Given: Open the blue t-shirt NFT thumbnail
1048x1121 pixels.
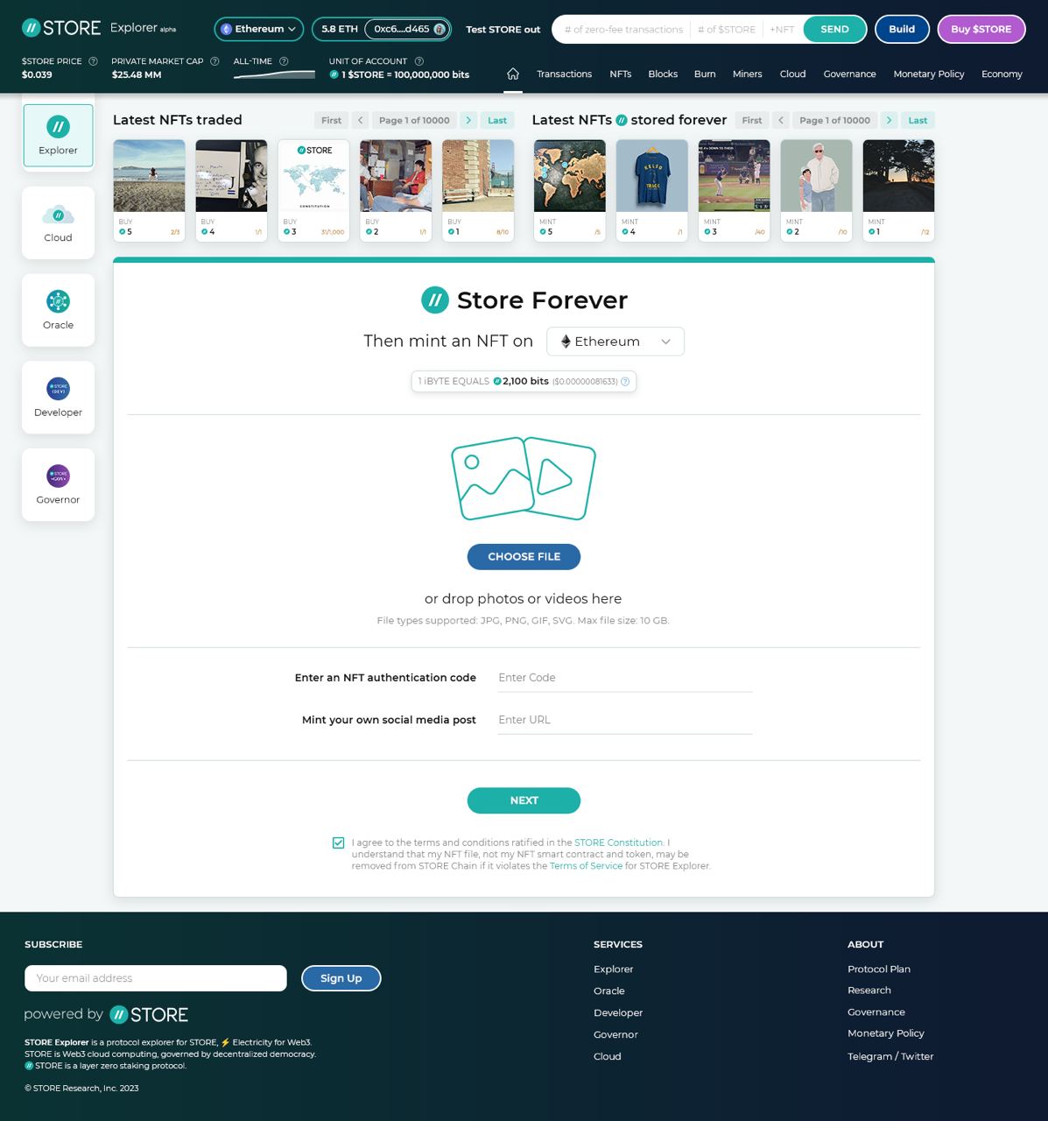Looking at the screenshot, I should pos(652,175).
